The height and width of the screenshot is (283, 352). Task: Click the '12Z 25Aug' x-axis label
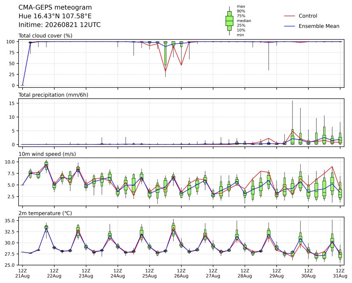pos(150,273)
